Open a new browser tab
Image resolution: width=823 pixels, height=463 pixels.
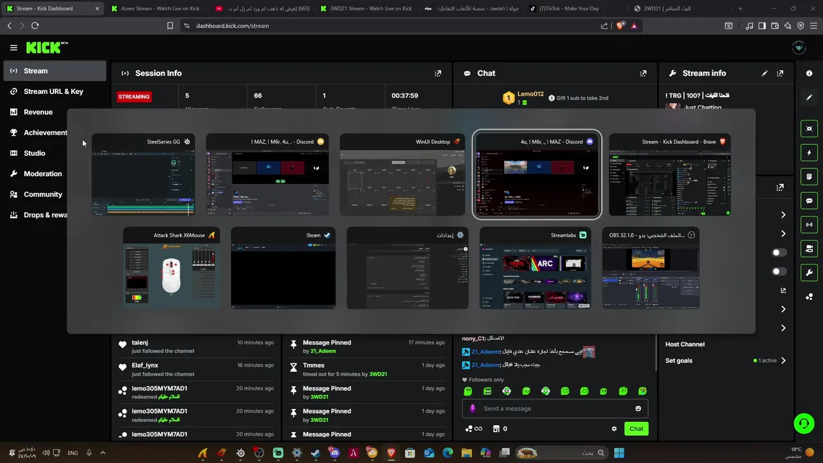[740, 8]
